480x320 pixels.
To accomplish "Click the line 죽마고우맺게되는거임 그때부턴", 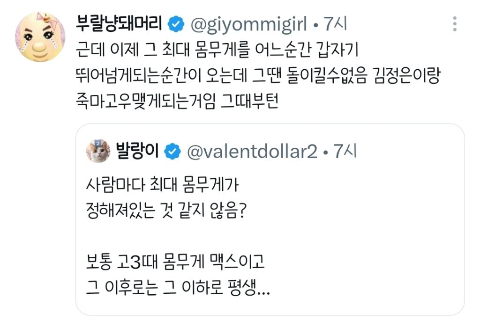I will point(177,101).
